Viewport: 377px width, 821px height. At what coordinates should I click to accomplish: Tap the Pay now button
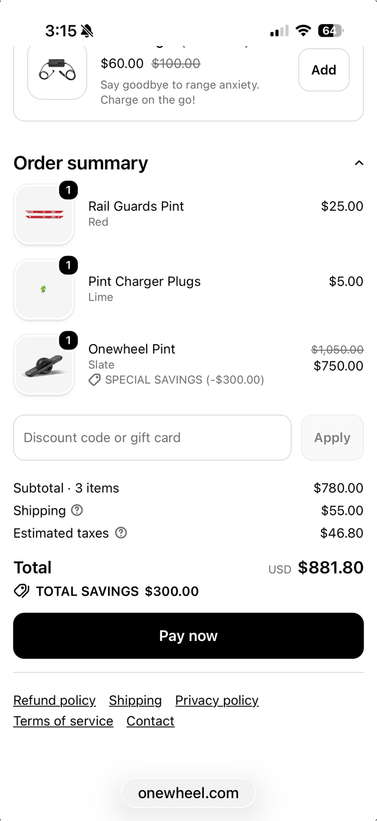click(188, 636)
